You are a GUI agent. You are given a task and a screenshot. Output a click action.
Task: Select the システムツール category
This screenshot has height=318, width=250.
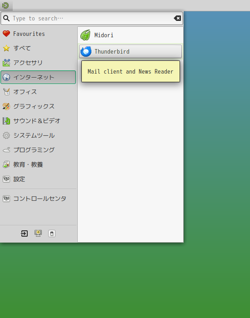[x=38, y=135]
